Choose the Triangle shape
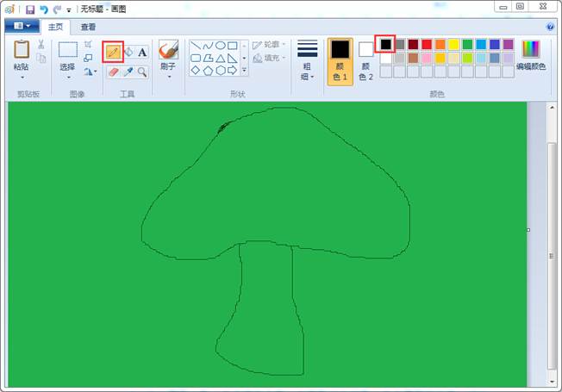Viewport: 562px width, 392px height. point(221,58)
